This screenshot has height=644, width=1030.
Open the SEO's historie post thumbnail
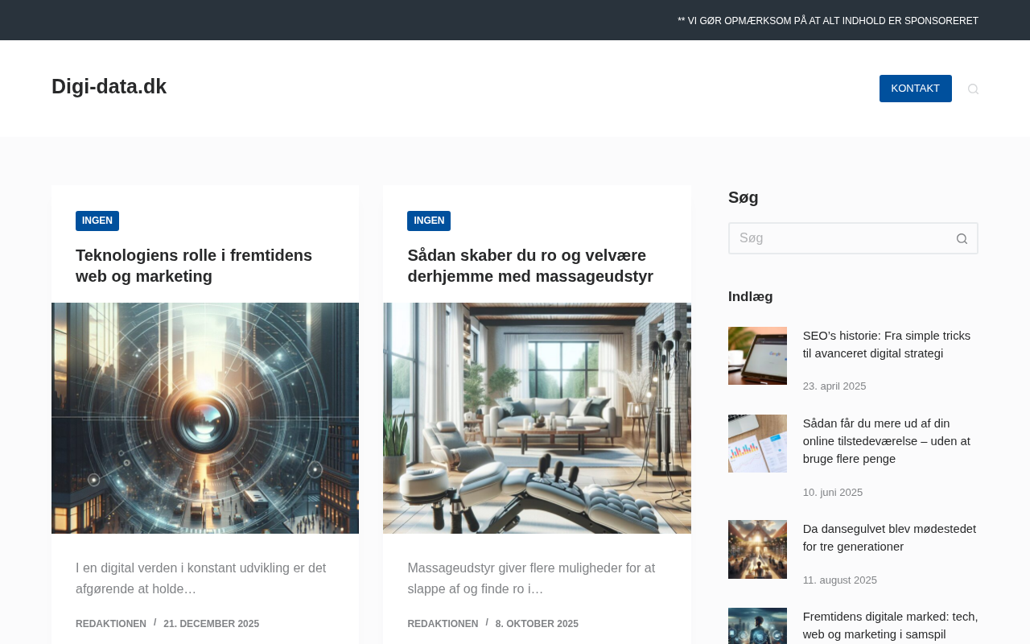point(757,356)
